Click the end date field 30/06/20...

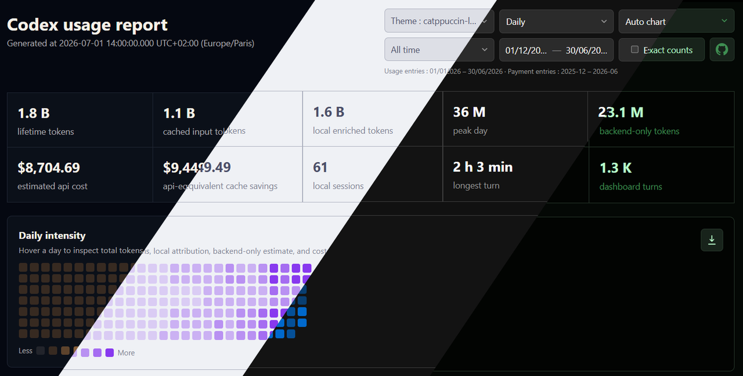click(x=586, y=50)
